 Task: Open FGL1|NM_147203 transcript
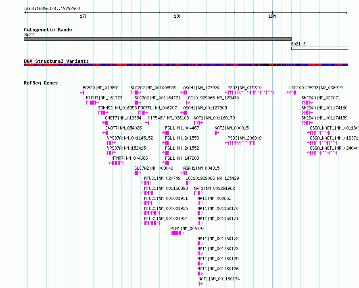pyautogui.click(x=182, y=158)
